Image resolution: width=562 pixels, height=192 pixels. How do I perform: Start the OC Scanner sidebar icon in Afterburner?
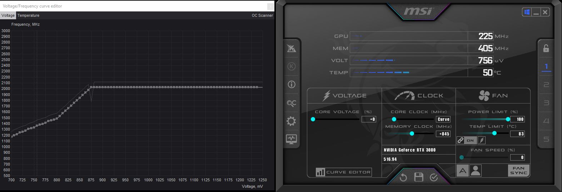pos(292,103)
